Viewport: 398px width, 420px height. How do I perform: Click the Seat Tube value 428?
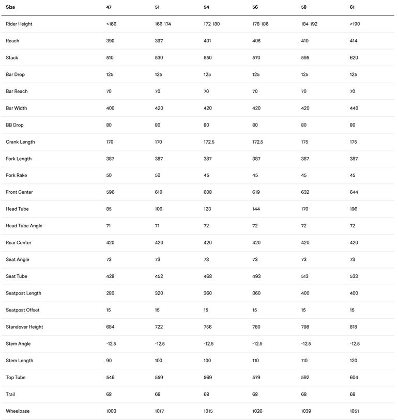(x=110, y=276)
